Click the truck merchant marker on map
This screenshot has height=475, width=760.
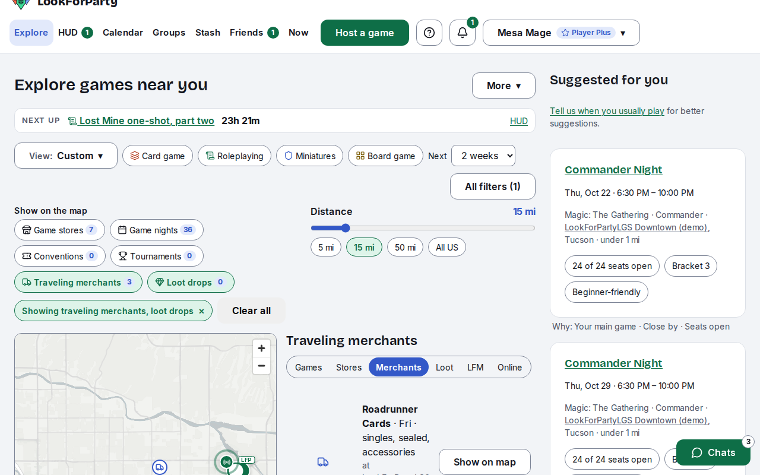[160, 467]
